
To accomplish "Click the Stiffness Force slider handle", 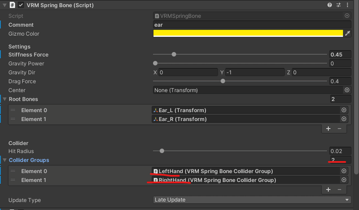I will [x=174, y=54].
